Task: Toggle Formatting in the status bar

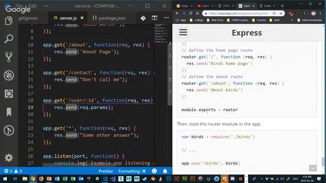Action: [132, 171]
